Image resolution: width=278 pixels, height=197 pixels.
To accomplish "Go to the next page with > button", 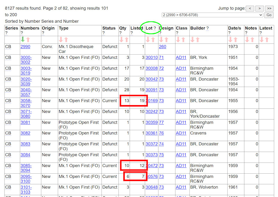I will point(259,8).
